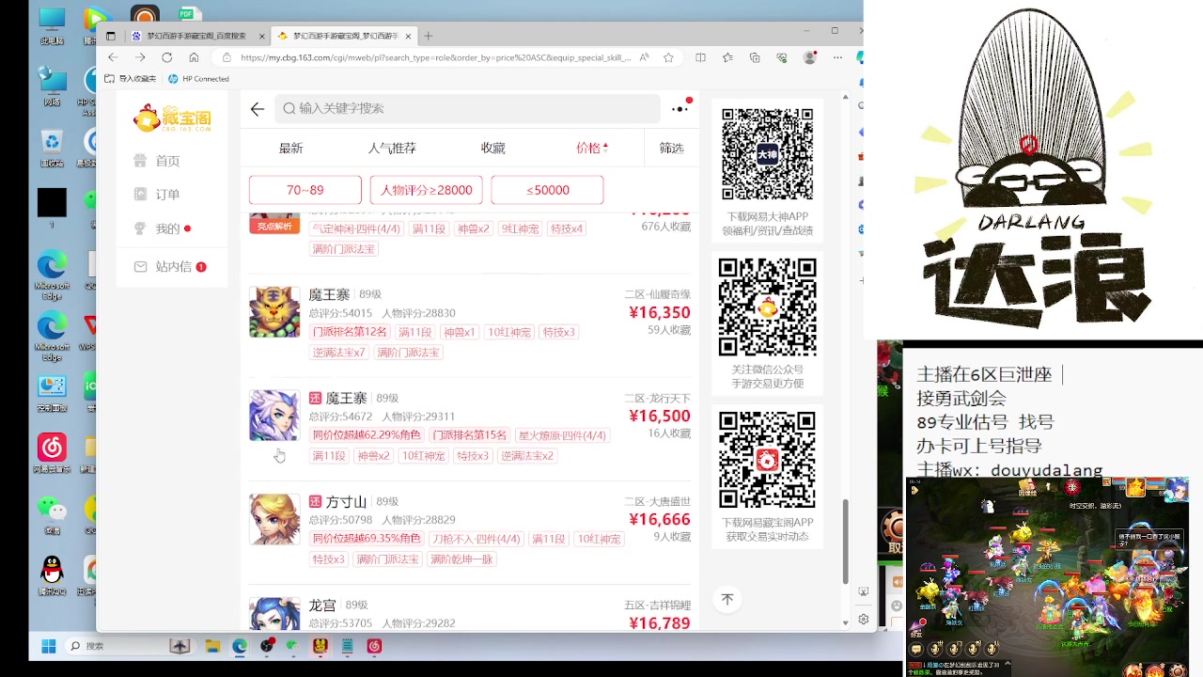
Task: Click the 藏宝阁APP download QR code
Action: click(x=767, y=460)
